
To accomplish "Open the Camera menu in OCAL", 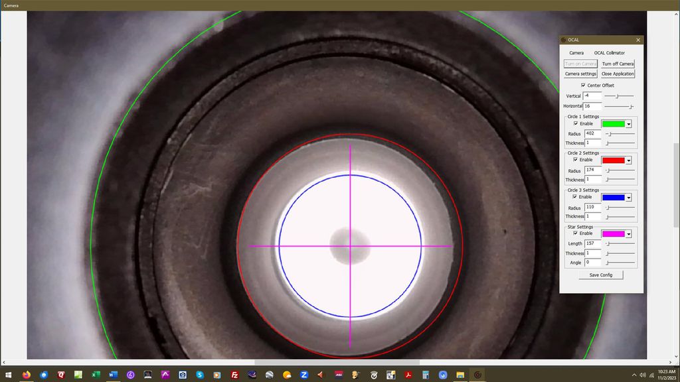I will (x=576, y=53).
